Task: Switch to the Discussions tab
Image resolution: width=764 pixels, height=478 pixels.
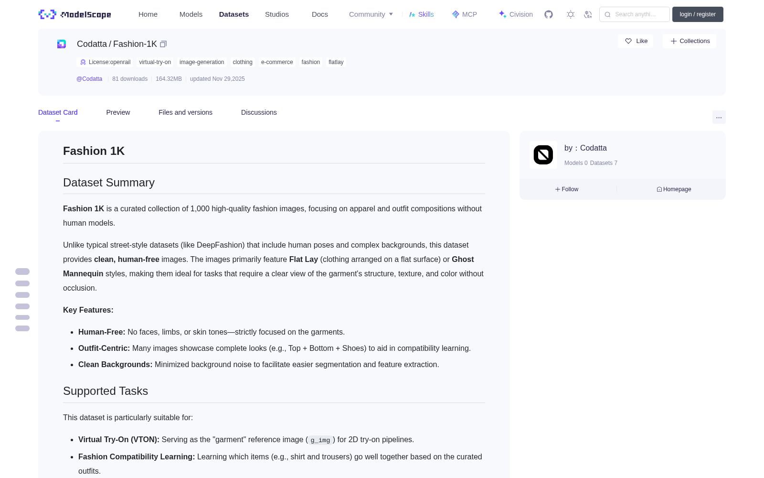Action: click(x=259, y=112)
